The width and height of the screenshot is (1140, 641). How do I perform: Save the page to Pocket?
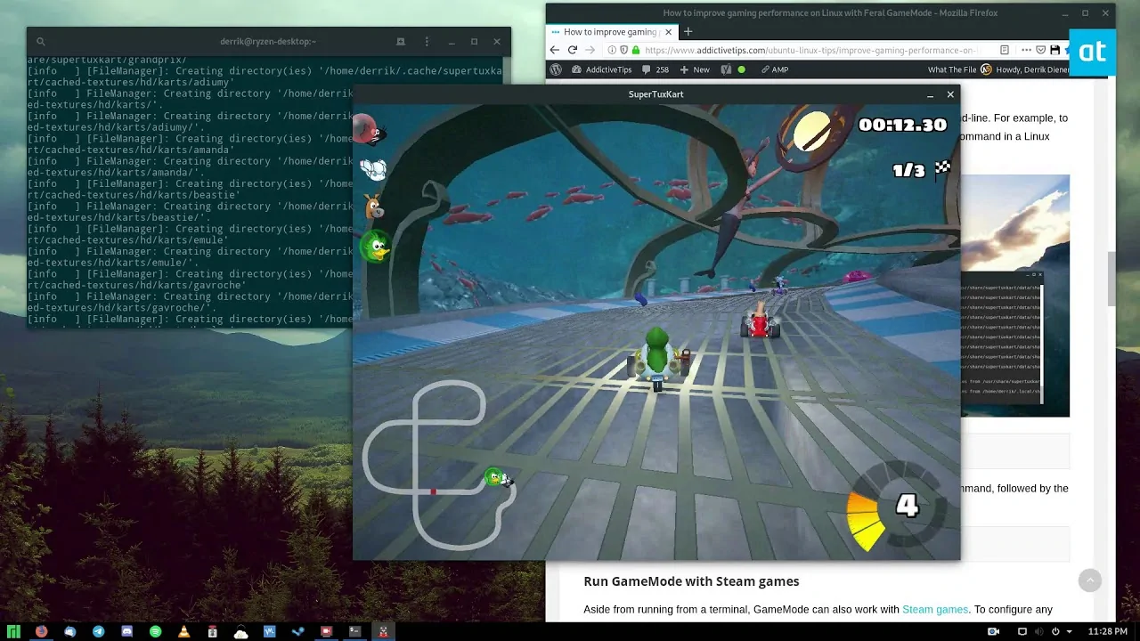click(1040, 50)
